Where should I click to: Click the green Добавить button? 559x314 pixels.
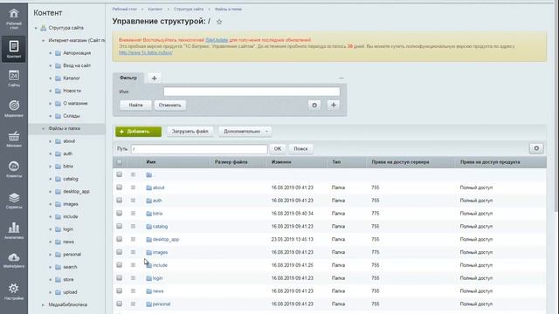(138, 132)
